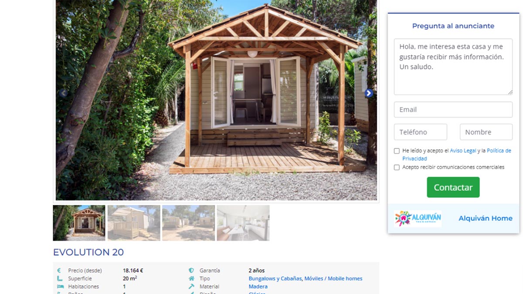This screenshot has height=294, width=523.
Task: Enable receiving comunicaciones comerciales checkbox
Action: click(x=397, y=167)
